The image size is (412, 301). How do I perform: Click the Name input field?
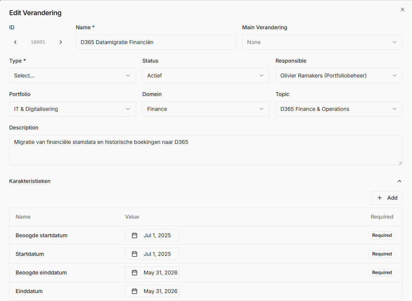point(155,42)
